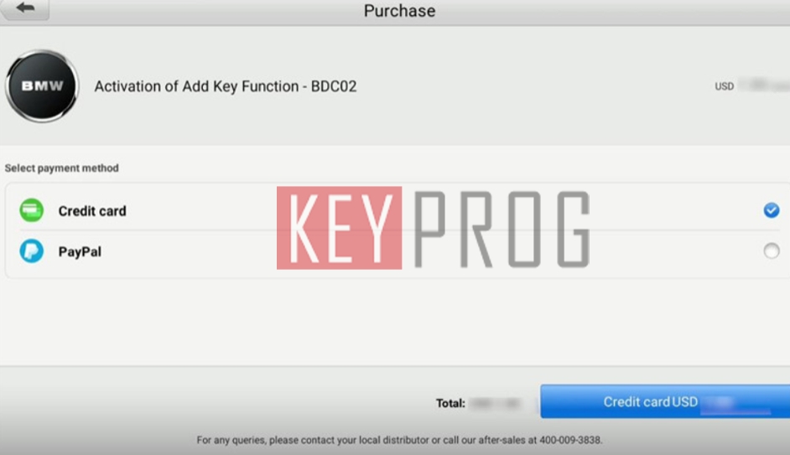
Task: Click the green credit card icon
Action: pos(31,210)
